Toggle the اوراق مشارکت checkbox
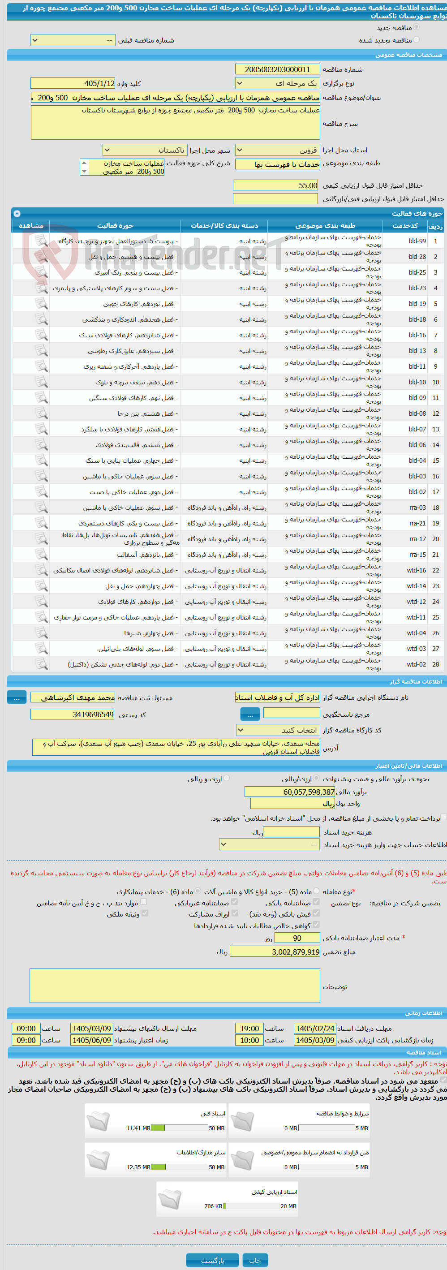The image size is (447, 1270). tap(235, 913)
